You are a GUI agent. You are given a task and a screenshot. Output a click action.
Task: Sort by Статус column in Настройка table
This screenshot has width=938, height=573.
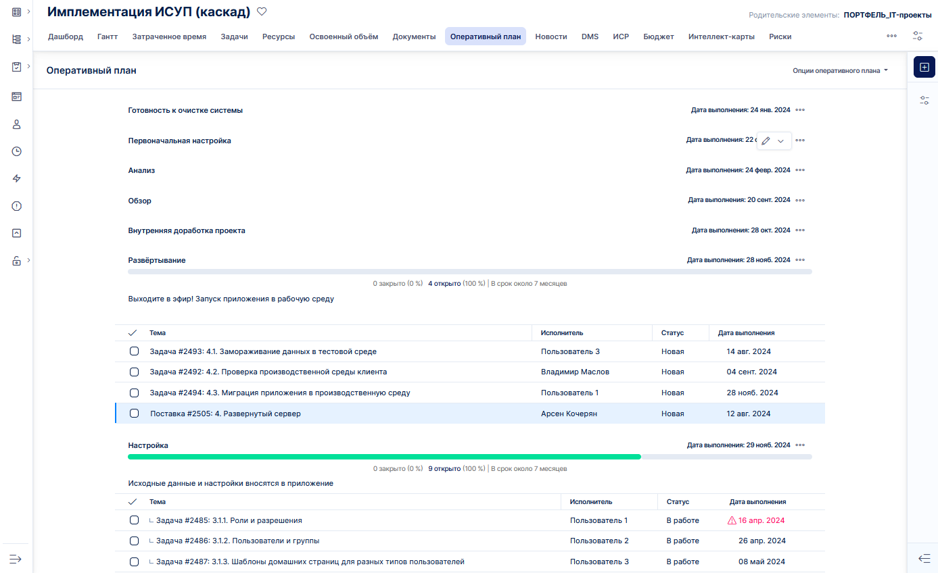pyautogui.click(x=678, y=501)
